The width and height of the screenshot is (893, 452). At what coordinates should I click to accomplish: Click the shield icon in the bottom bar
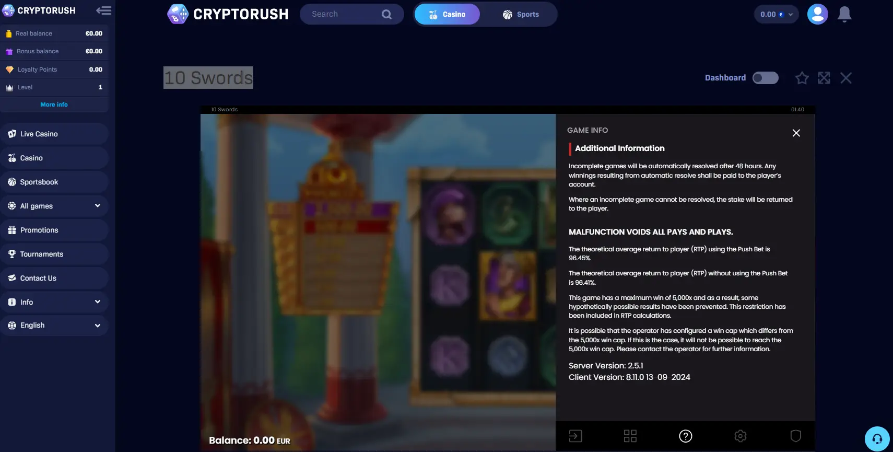point(795,436)
